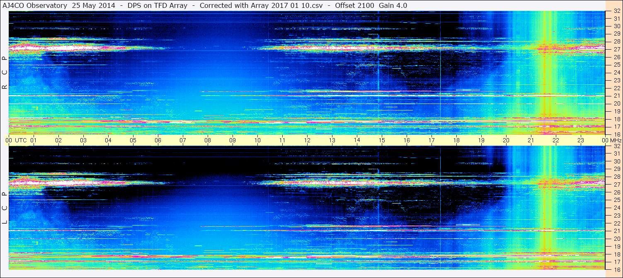The image size is (623, 278).
Task: Select the 11 hour mark on time axis
Action: pyautogui.click(x=283, y=140)
